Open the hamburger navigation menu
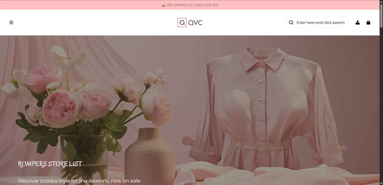 (x=11, y=22)
